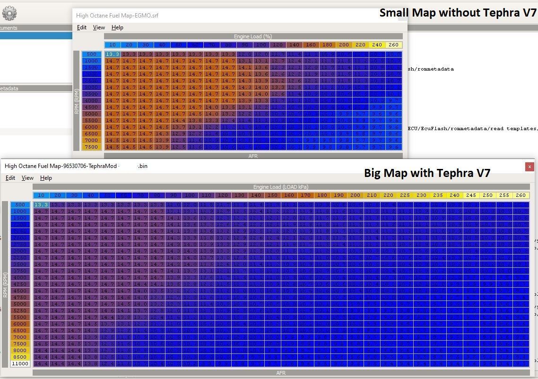Open View menu in TephraMod big map window
Viewport: 538px width, 379px height.
(x=27, y=178)
